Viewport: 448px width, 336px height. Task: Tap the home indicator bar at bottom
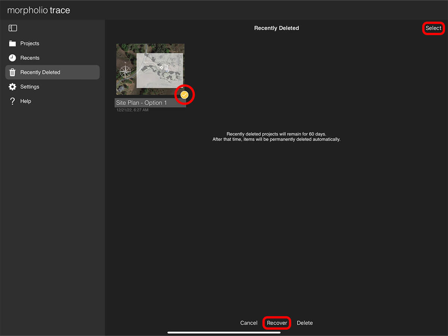tap(224, 332)
